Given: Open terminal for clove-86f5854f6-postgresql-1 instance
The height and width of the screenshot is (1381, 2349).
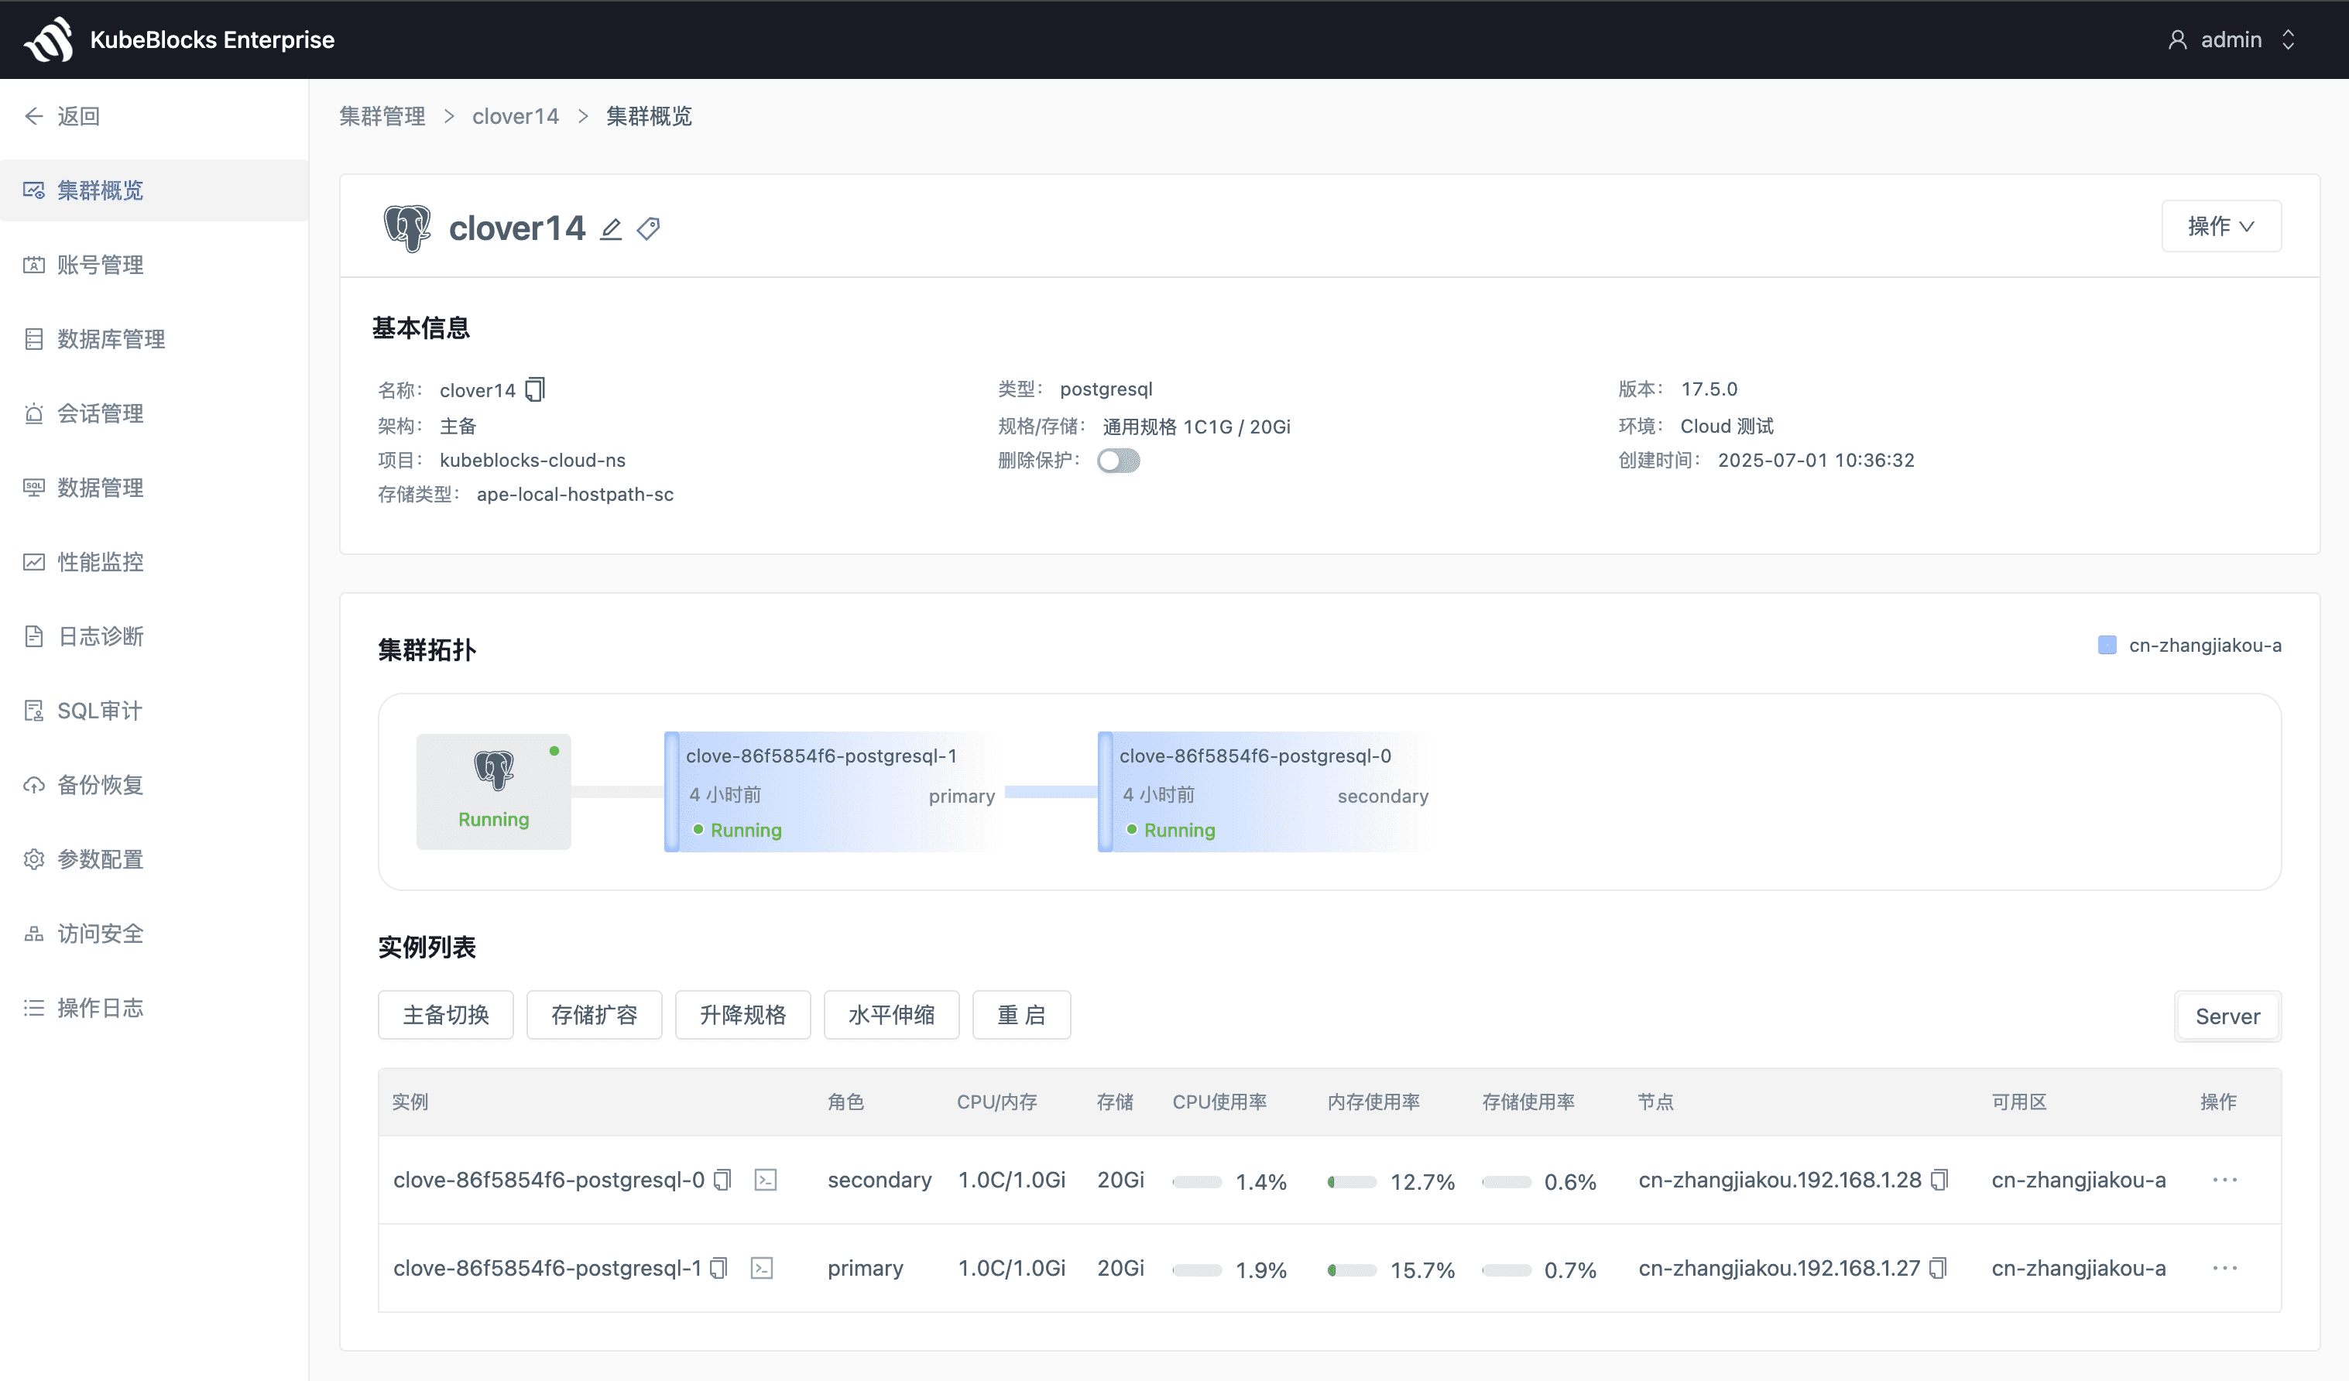Looking at the screenshot, I should pyautogui.click(x=762, y=1268).
